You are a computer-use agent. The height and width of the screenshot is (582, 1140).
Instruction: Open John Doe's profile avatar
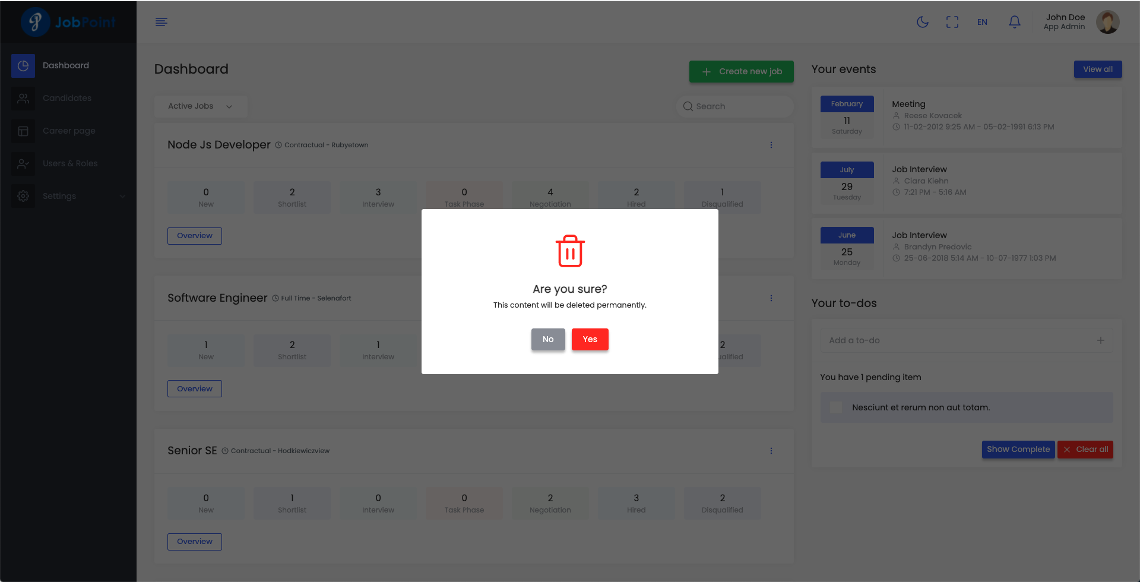tap(1107, 22)
